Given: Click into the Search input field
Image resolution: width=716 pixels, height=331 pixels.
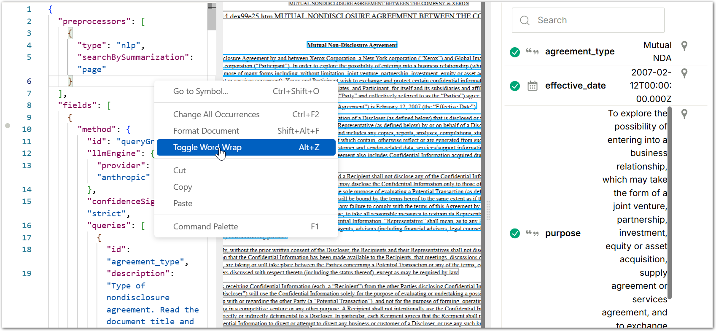Looking at the screenshot, I should pyautogui.click(x=588, y=20).
